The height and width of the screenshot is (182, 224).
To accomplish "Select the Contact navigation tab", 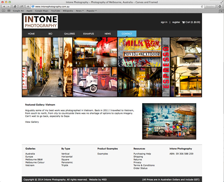I will click(127, 34).
